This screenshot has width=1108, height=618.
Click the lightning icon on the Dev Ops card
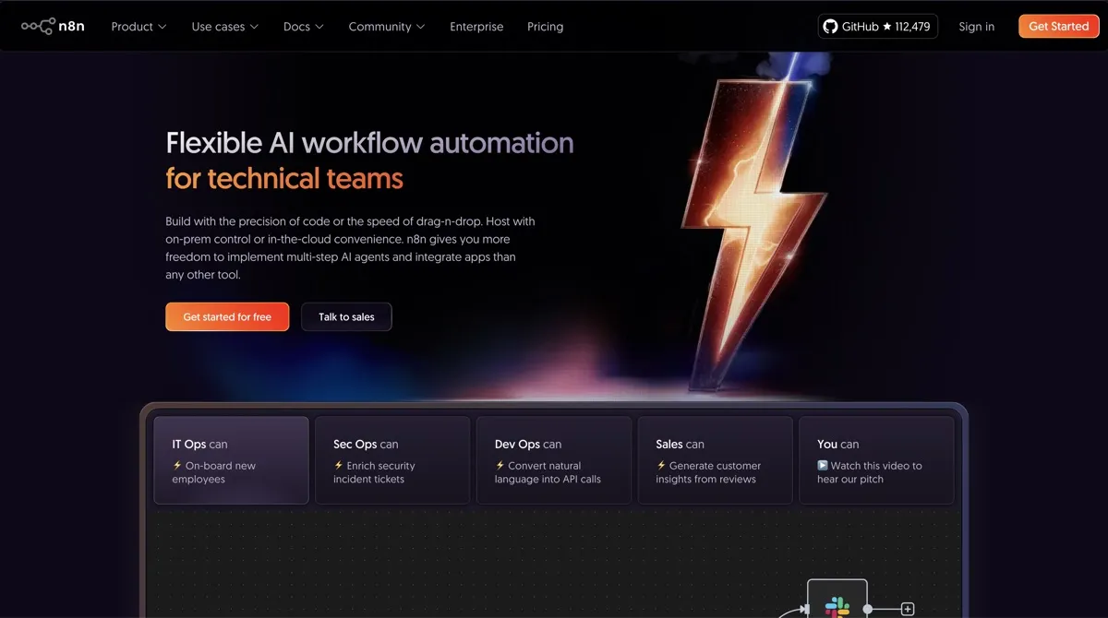[499, 464]
